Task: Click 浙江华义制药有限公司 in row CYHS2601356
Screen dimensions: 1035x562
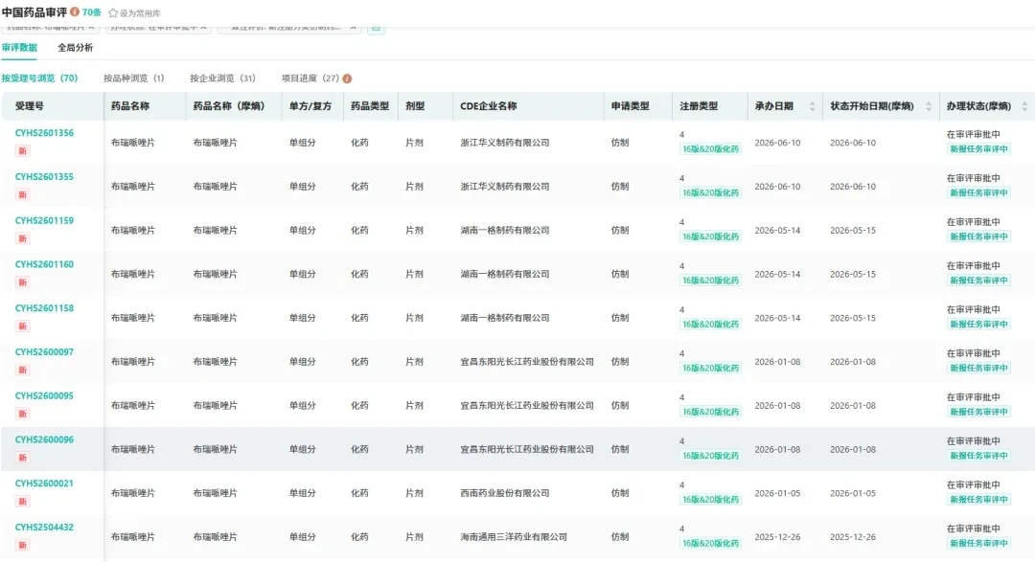Action: coord(505,143)
